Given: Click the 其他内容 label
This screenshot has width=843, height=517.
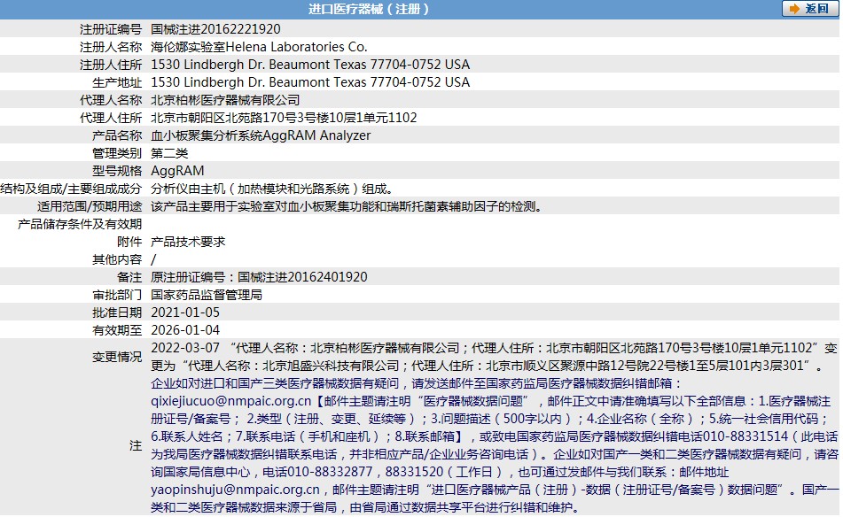Looking at the screenshot, I should coord(117,259).
